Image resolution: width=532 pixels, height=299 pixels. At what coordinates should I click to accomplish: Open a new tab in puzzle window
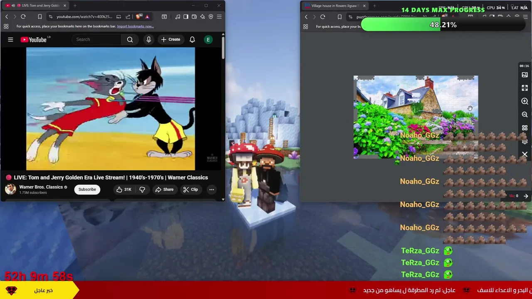point(374,6)
